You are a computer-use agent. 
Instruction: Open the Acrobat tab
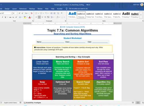(x=60, y=9)
